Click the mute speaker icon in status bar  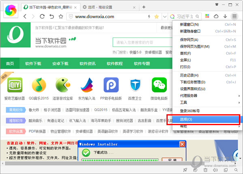[215, 170]
